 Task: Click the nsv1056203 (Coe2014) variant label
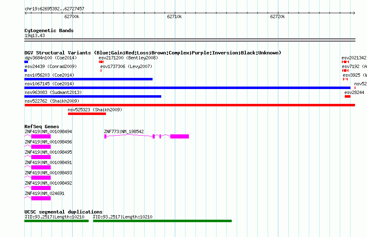[49, 75]
